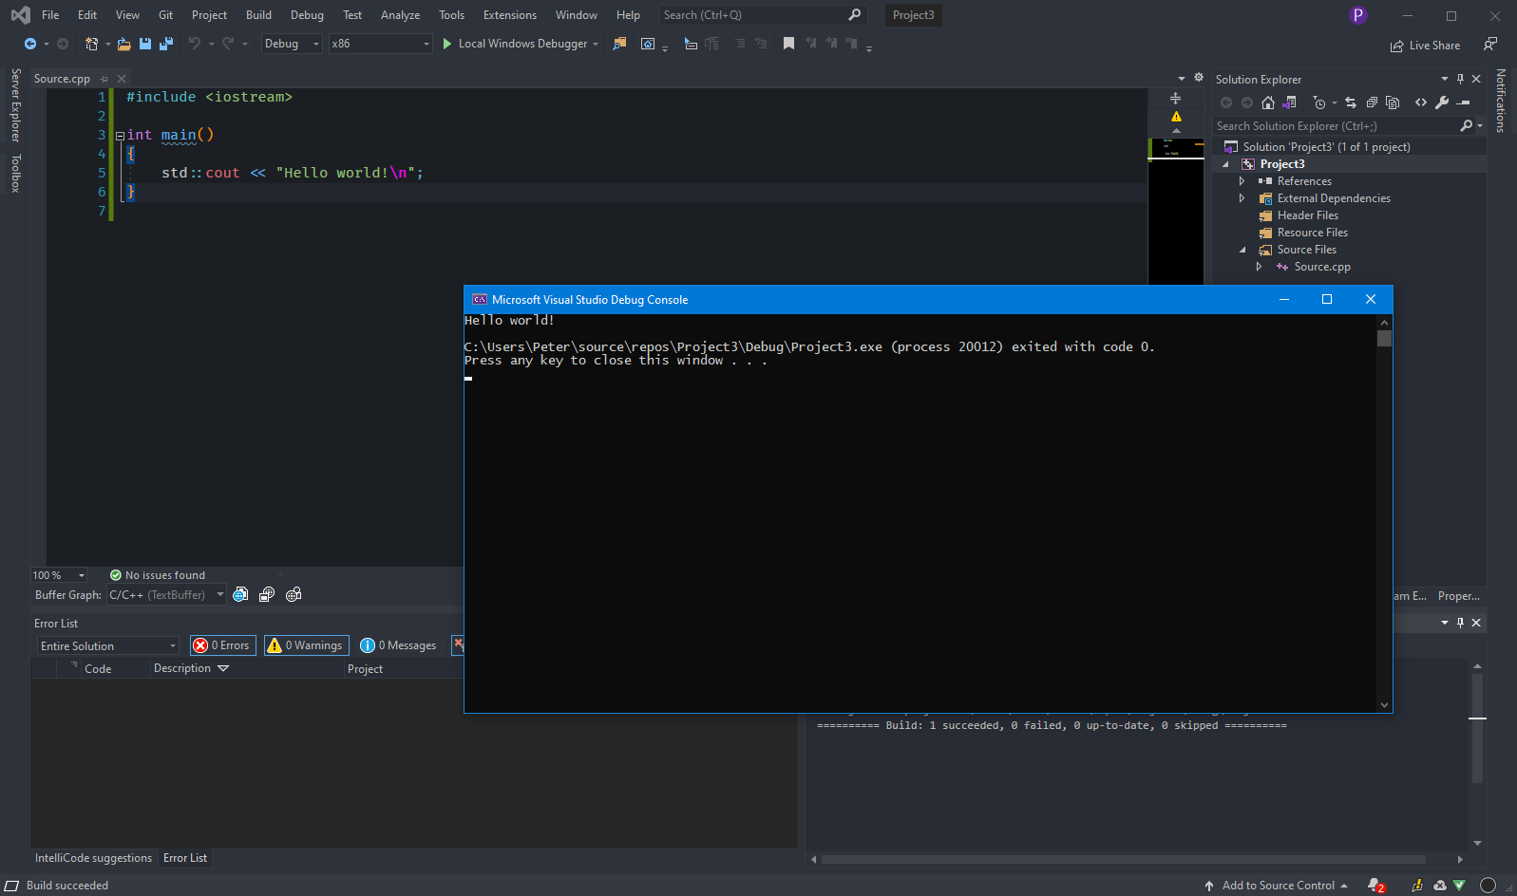Screen dimensions: 1517x896
Task: Click the bookmark icon in the toolbar
Action: [x=788, y=44]
